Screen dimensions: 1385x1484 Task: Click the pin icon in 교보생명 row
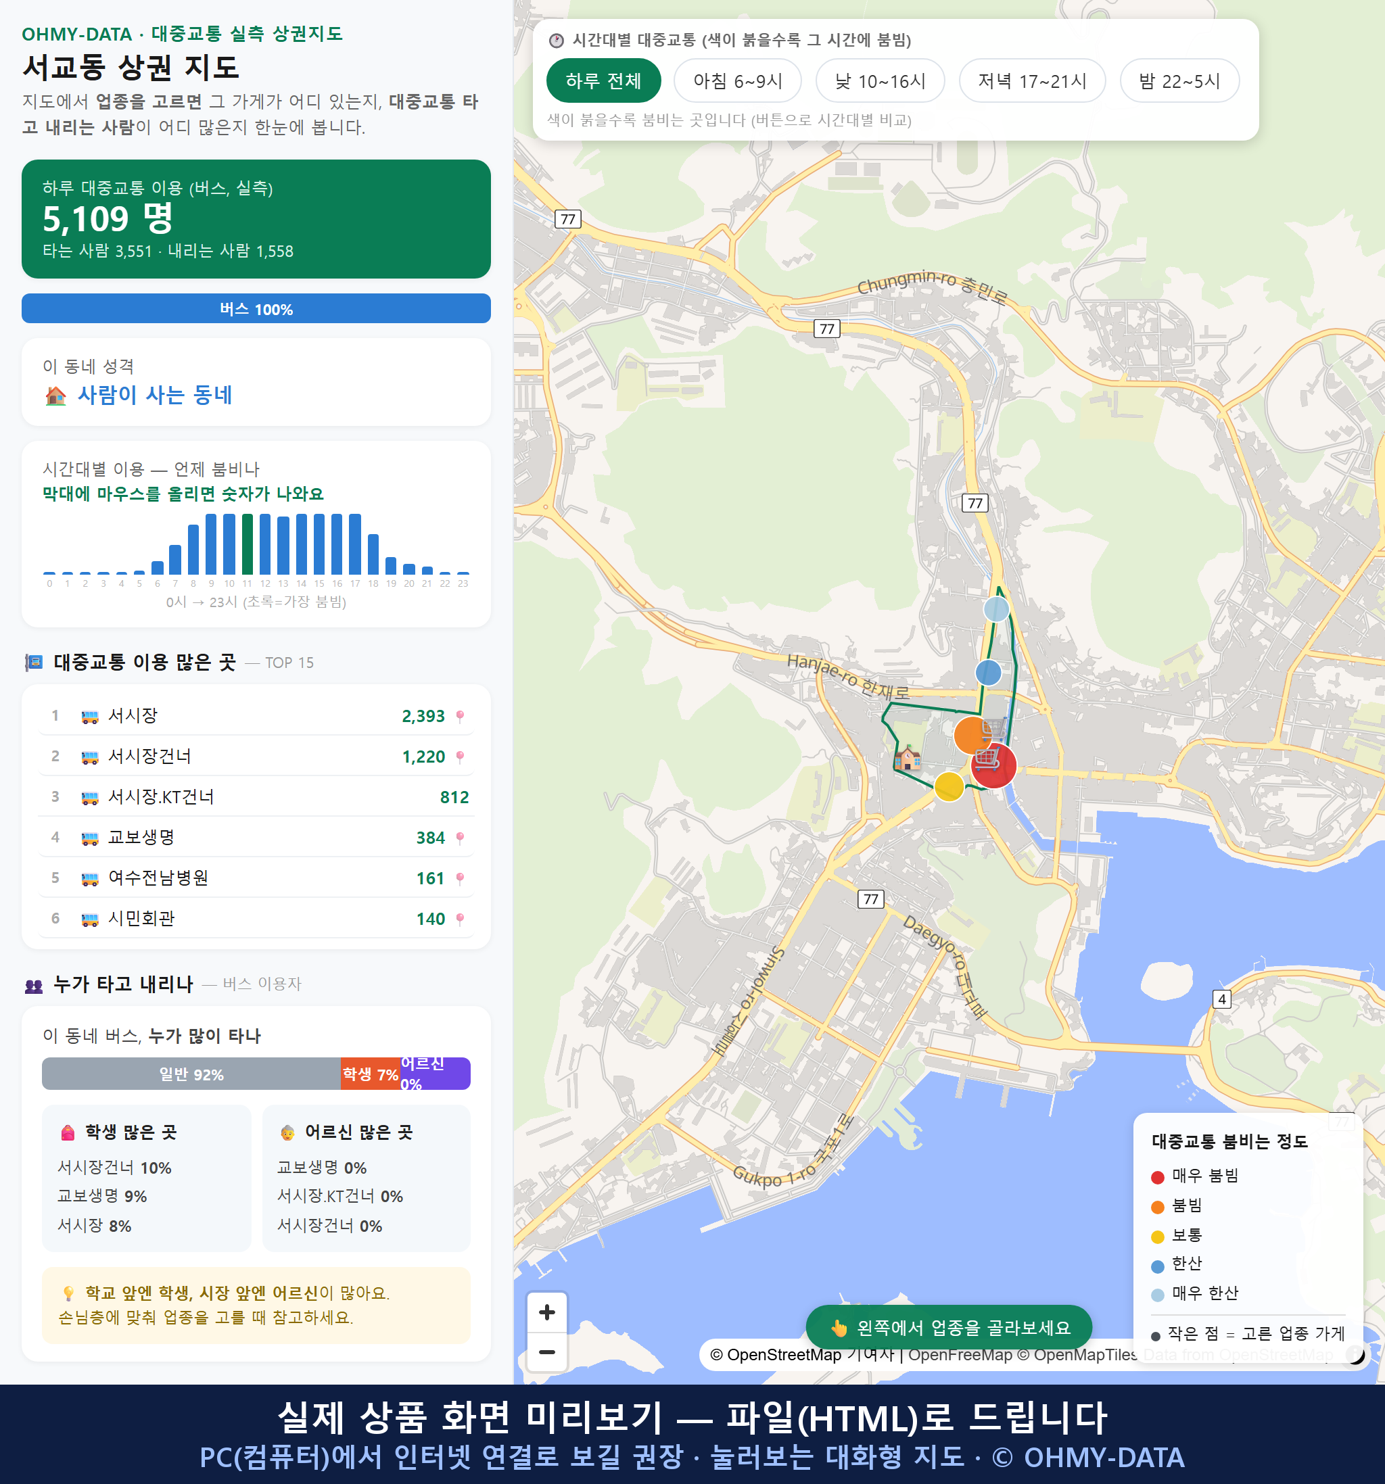coord(460,838)
